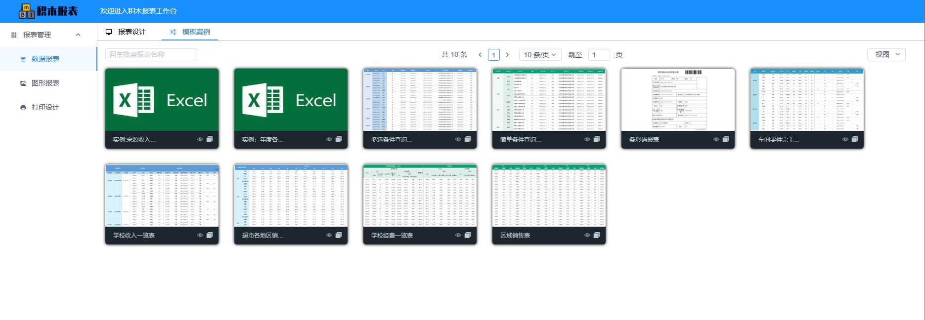Click the report name search box
This screenshot has height=320, width=925.
[x=151, y=54]
